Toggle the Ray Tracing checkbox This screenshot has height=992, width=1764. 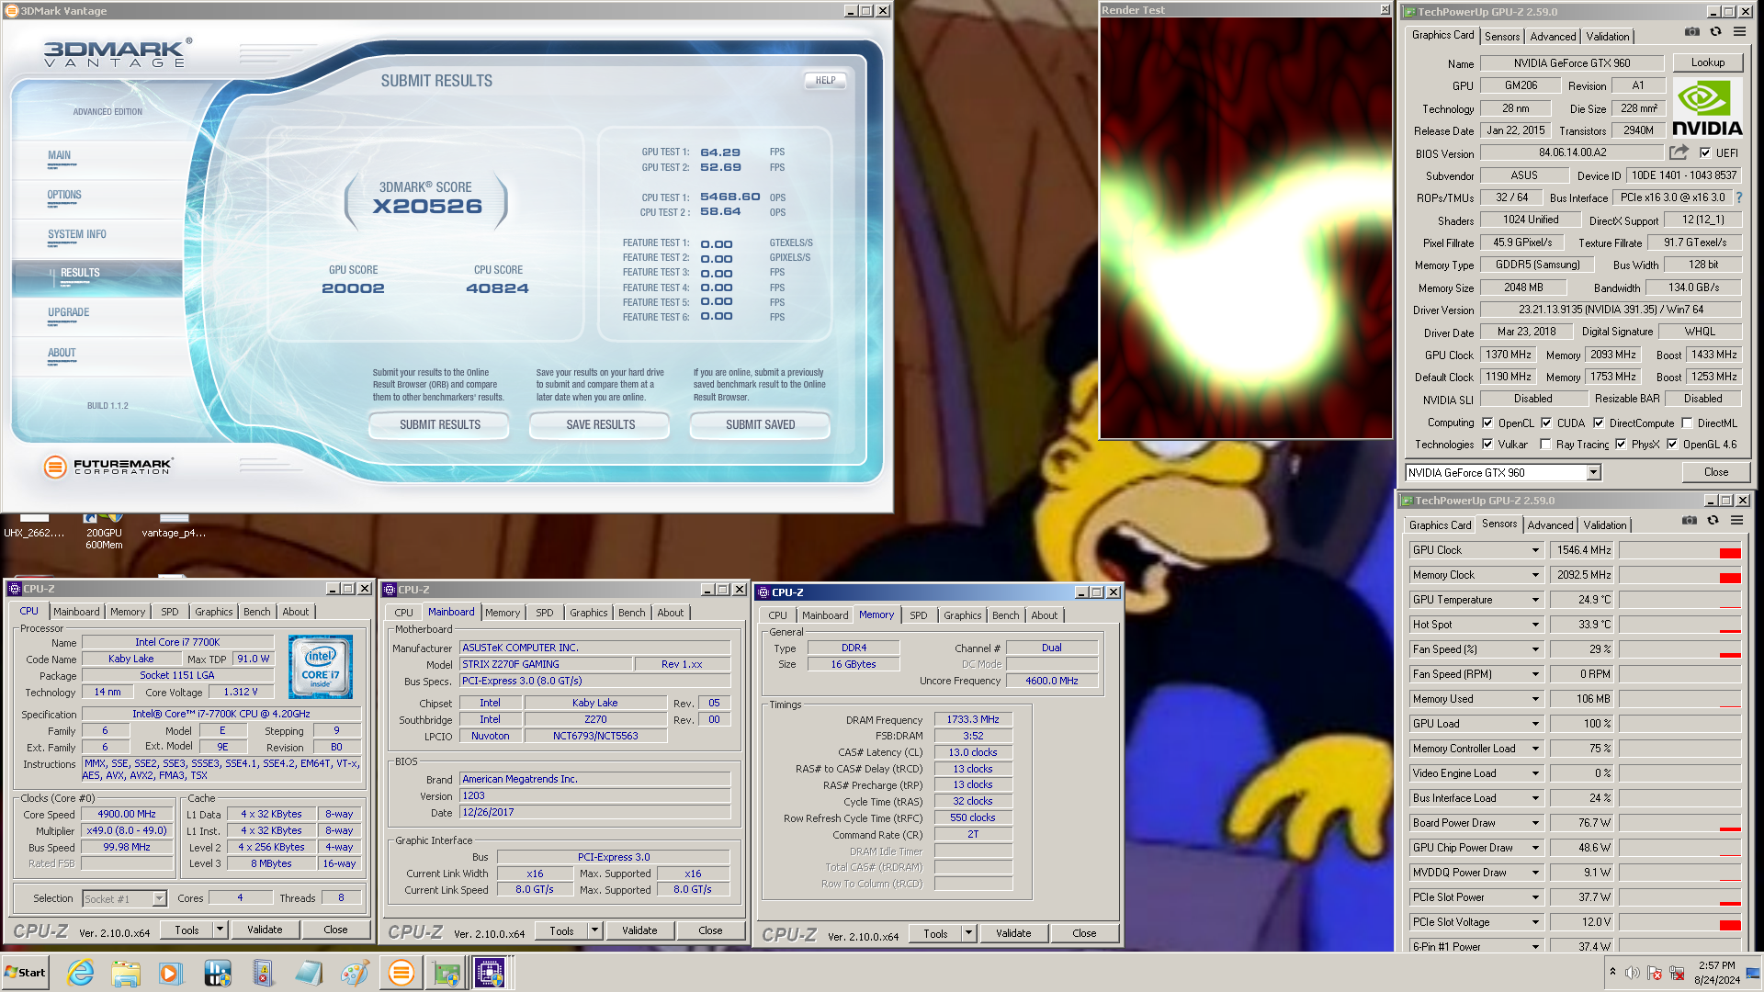[1545, 445]
